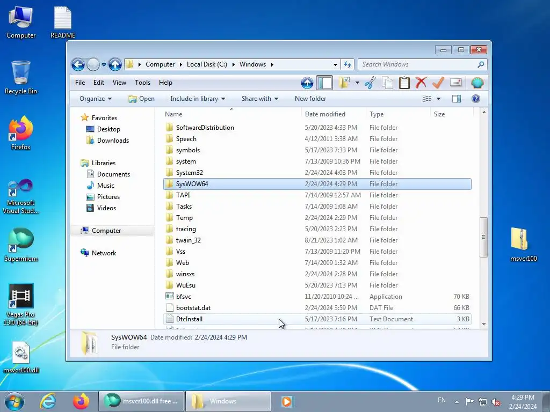
Task: Open the Edit menu
Action: [99, 83]
